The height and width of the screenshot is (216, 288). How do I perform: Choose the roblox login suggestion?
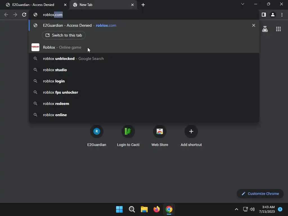(x=144, y=81)
